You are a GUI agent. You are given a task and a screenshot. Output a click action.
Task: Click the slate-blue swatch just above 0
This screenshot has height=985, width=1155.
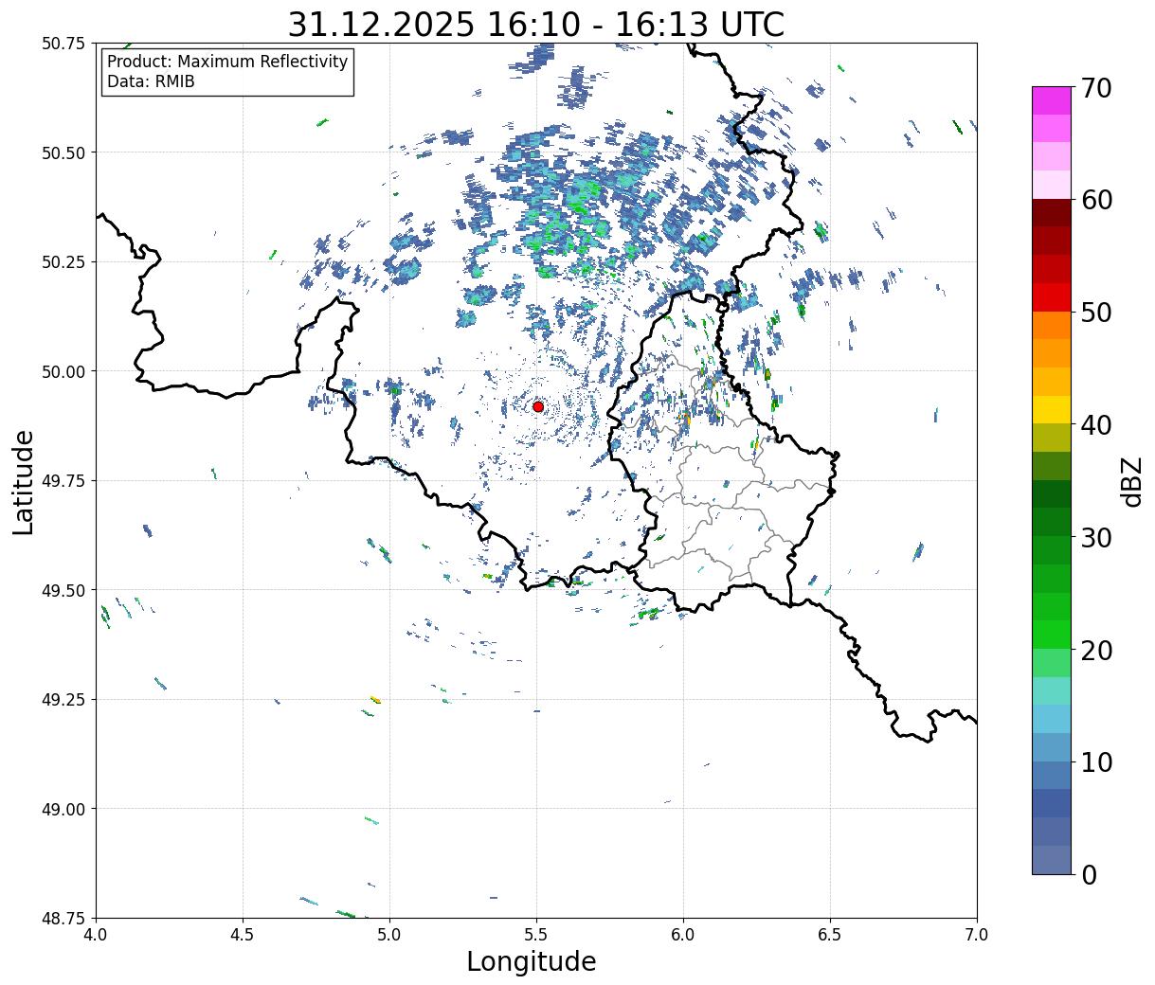[x=1052, y=859]
